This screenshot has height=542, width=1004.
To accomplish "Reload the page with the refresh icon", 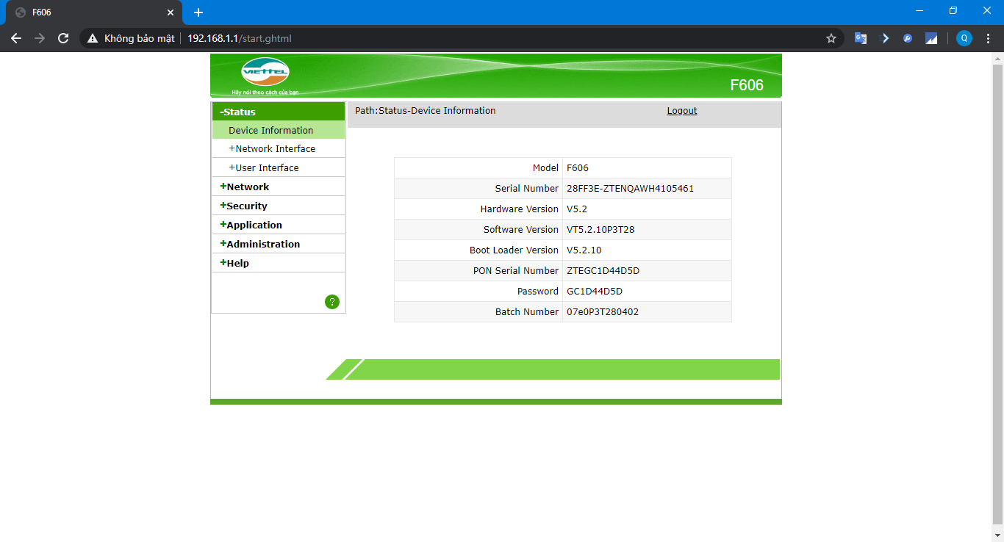I will (x=63, y=38).
